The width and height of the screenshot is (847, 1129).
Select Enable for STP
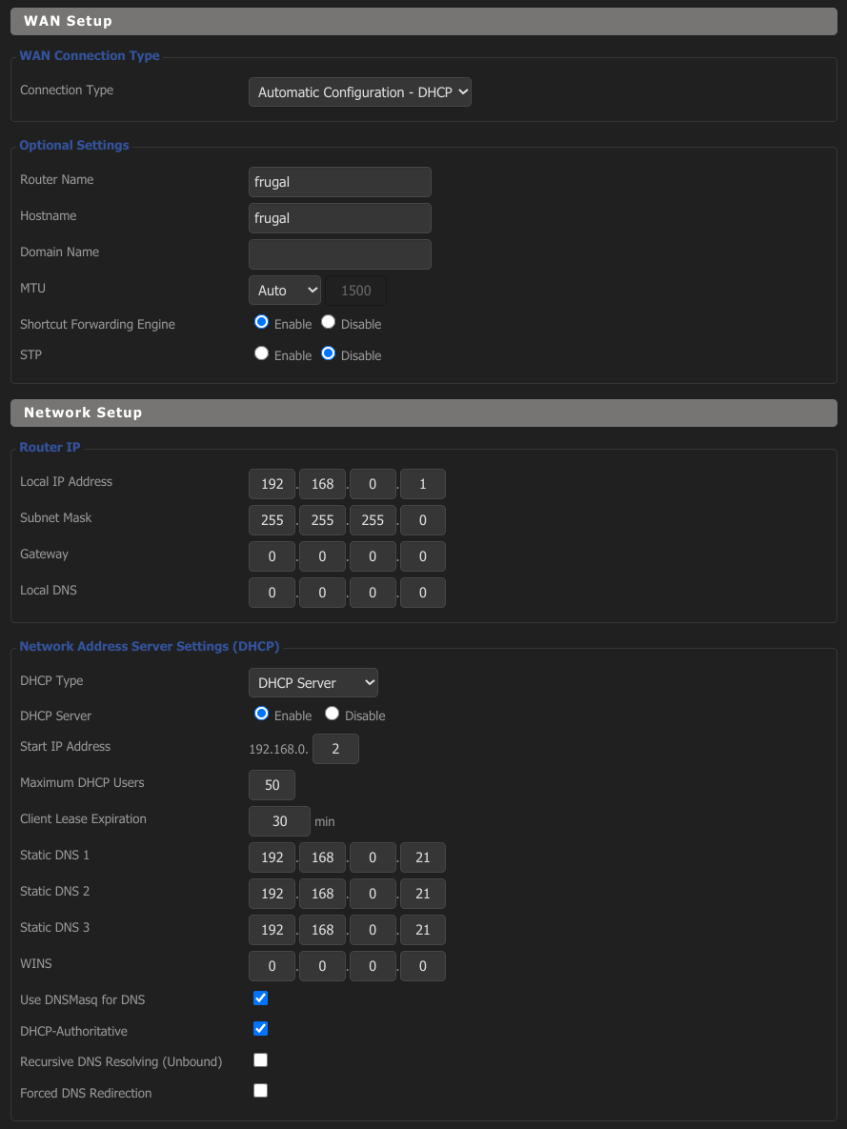[262, 354]
